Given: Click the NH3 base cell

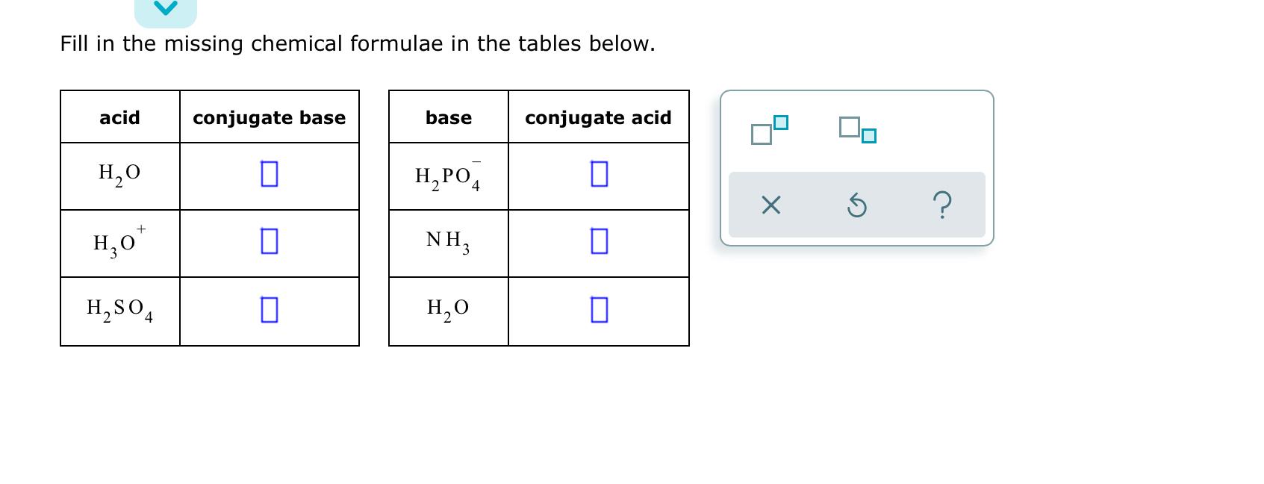Looking at the screenshot, I should pos(449,243).
